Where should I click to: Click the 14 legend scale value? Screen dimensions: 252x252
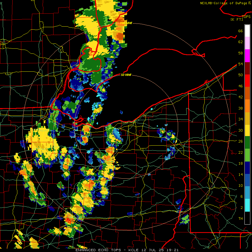pos(241,174)
